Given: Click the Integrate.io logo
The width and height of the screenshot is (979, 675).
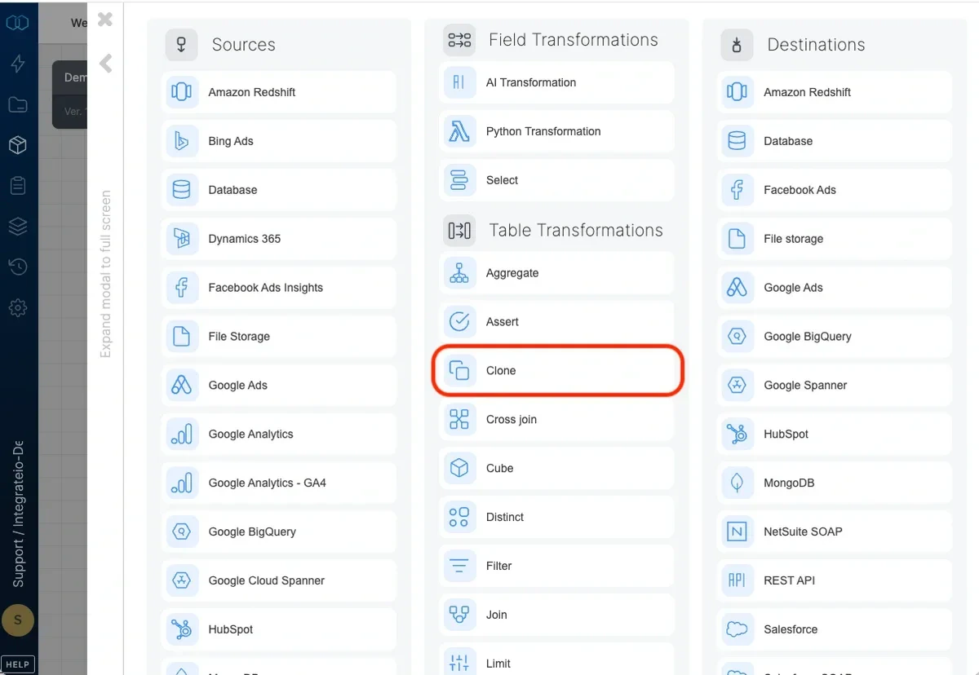Looking at the screenshot, I should coord(18,23).
